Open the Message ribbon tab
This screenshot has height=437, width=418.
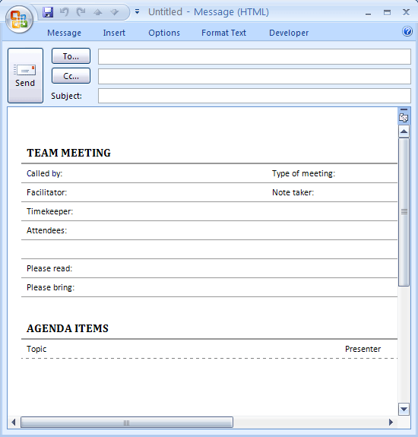pos(64,33)
